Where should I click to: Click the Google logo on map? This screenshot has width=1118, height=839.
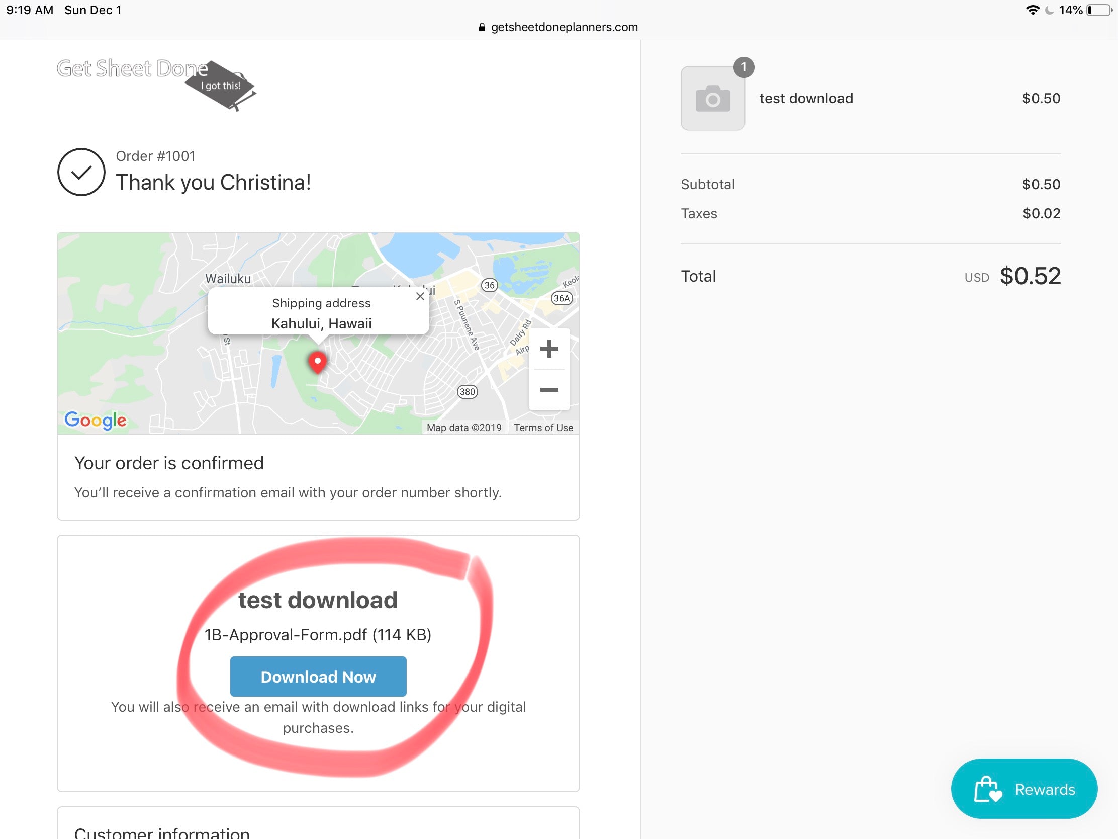click(96, 420)
